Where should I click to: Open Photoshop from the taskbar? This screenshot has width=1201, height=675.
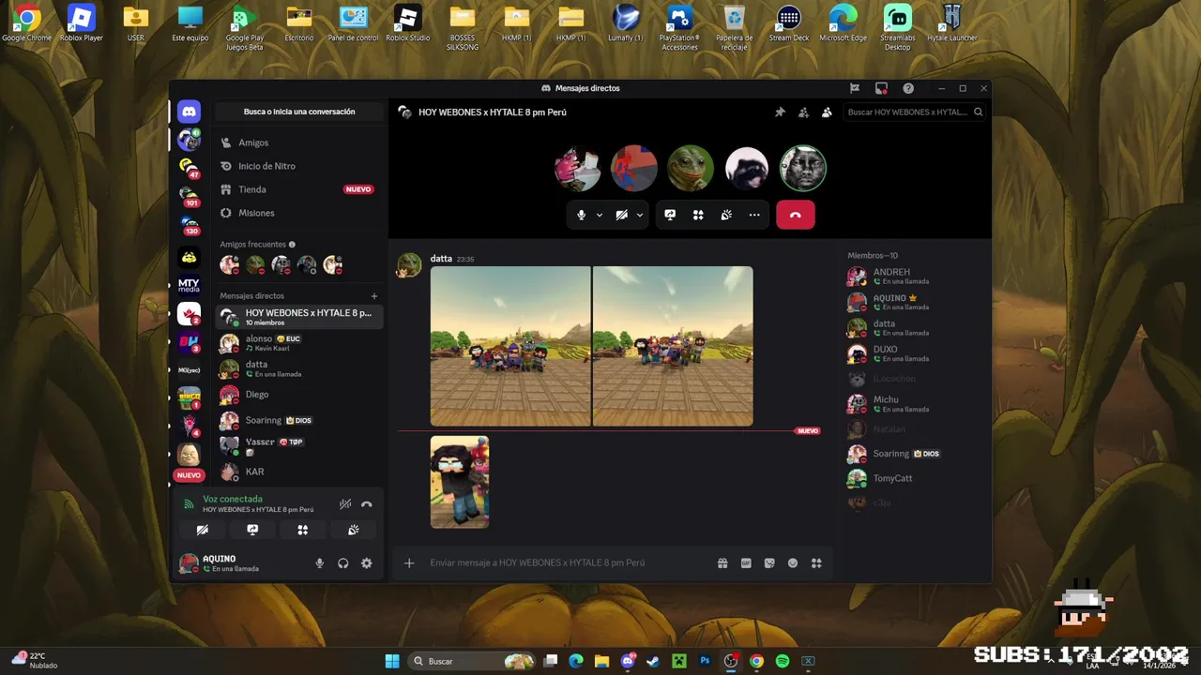pos(705,661)
